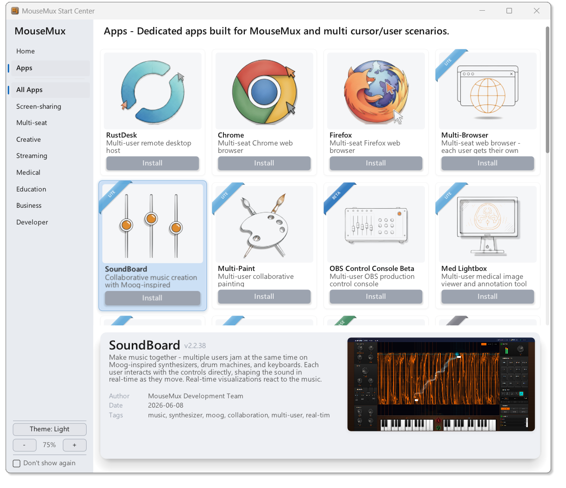This screenshot has height=488, width=566.
Task: Select Apps in the sidebar
Action: [x=50, y=68]
